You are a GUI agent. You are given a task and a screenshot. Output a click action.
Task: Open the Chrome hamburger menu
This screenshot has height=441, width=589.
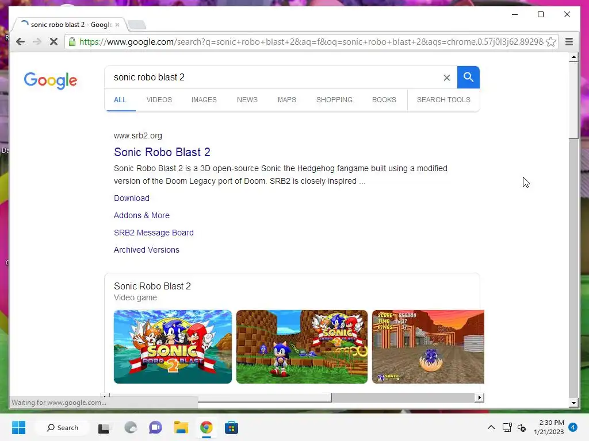569,41
